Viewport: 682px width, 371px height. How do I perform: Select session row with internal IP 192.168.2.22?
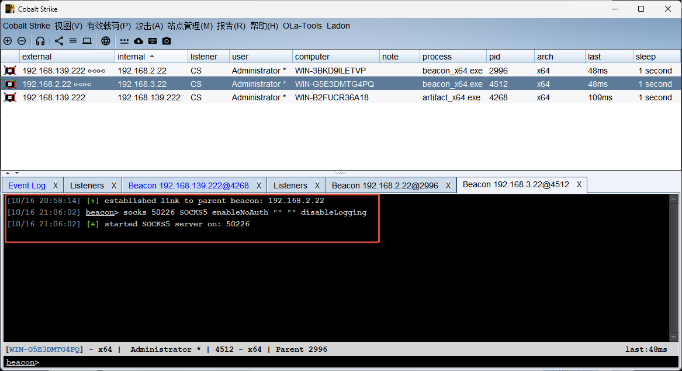[341, 71]
